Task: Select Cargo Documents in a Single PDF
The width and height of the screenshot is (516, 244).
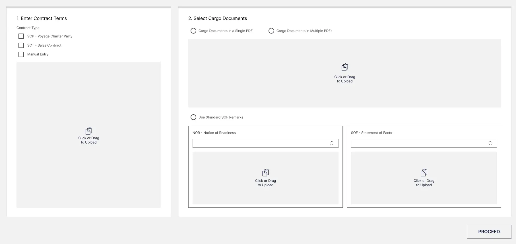Action: pos(193,31)
